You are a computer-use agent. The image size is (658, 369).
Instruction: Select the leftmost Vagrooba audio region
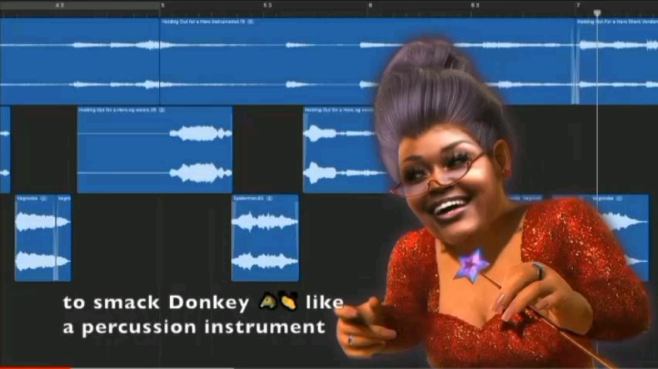click(x=36, y=237)
